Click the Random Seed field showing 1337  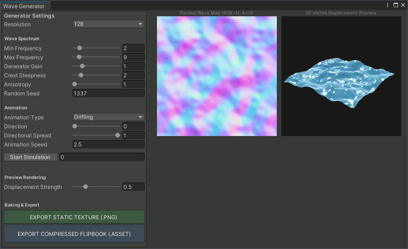pyautogui.click(x=108, y=93)
